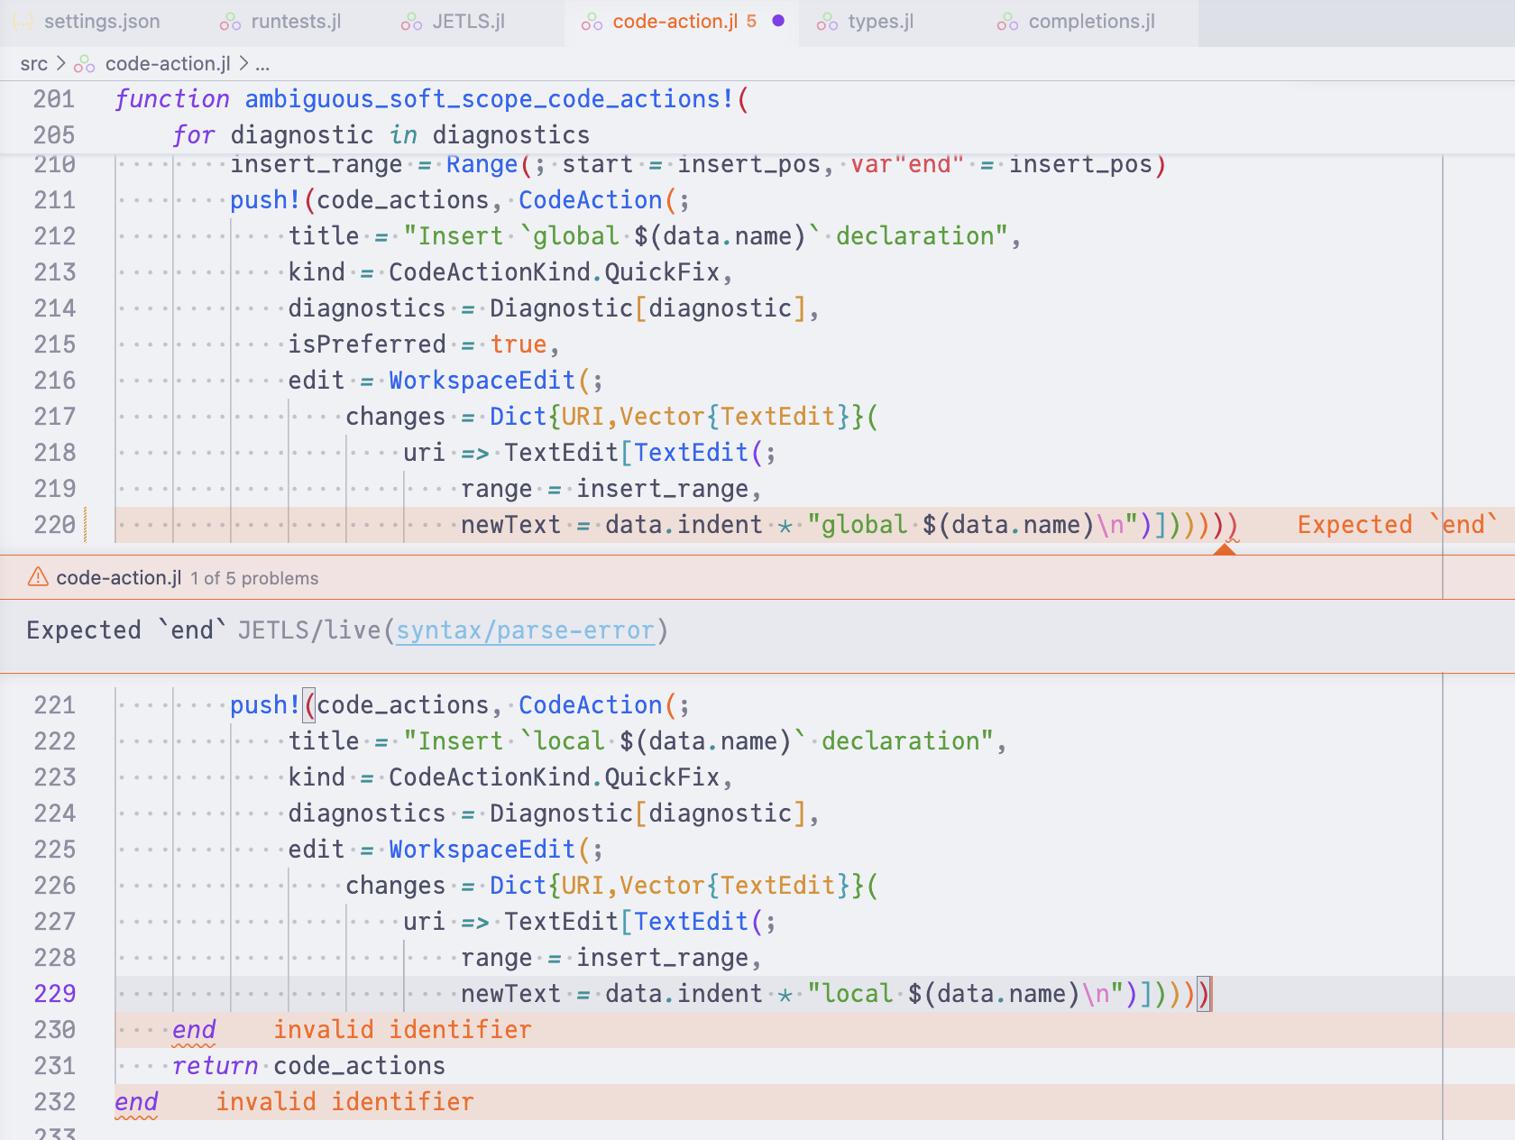Click the 'end' keyword on line 232
Image resolution: width=1515 pixels, height=1140 pixels.
point(136,1102)
